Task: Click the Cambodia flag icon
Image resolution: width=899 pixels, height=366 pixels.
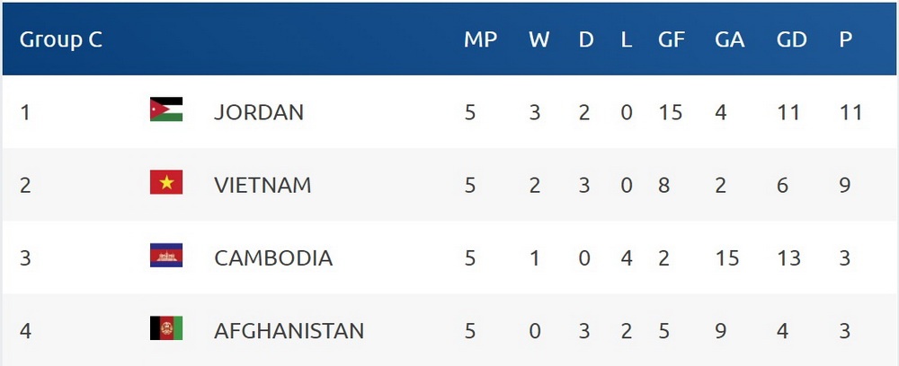Action: (166, 257)
